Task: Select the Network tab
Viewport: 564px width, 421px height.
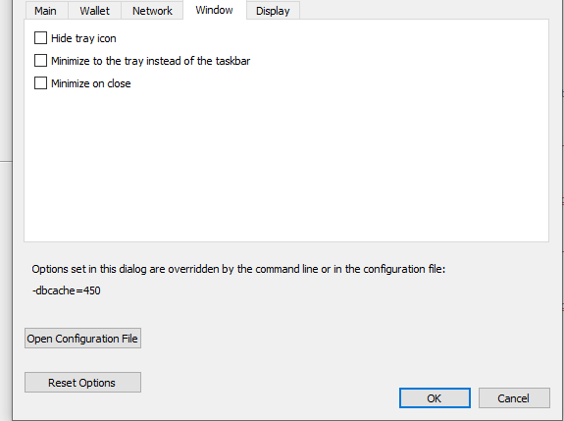Action: [152, 11]
